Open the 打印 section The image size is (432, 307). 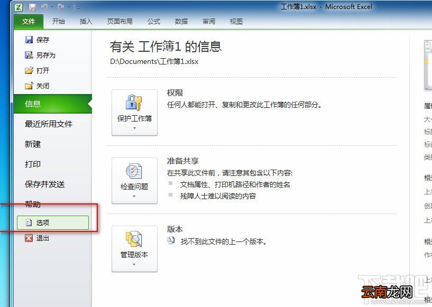[33, 164]
